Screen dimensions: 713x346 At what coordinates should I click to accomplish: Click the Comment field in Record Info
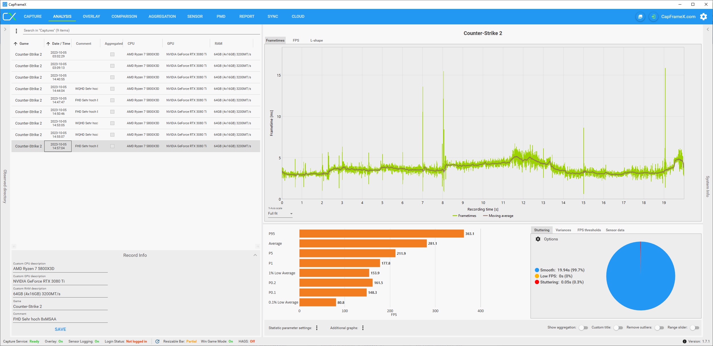pos(60,319)
